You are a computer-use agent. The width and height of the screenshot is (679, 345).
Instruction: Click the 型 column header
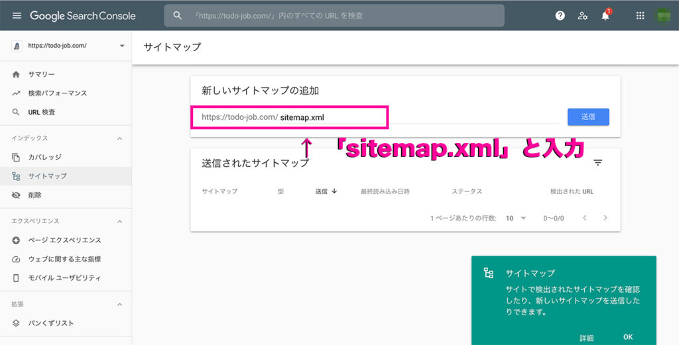(280, 191)
